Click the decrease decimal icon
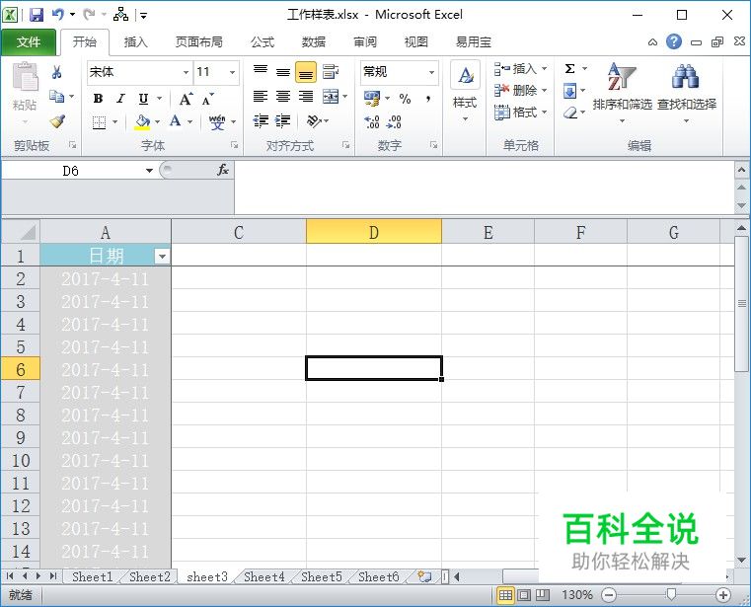The width and height of the screenshot is (751, 607). click(x=394, y=121)
